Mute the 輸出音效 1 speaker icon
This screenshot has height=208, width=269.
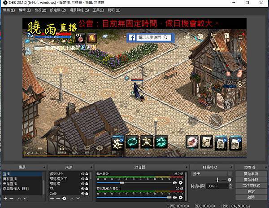[x=175, y=183]
